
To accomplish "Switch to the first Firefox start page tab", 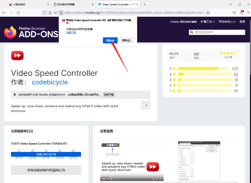I will coord(28,4).
